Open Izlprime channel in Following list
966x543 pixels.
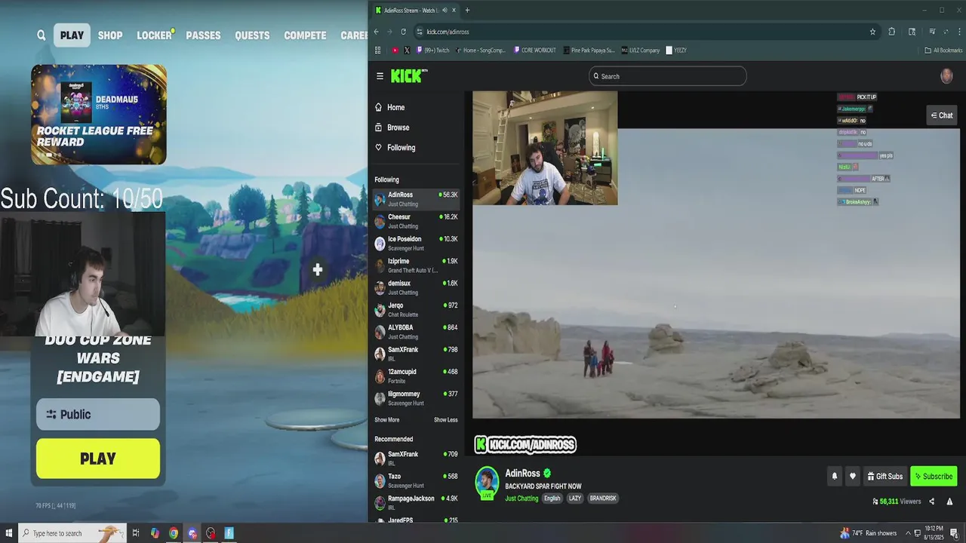(417, 265)
